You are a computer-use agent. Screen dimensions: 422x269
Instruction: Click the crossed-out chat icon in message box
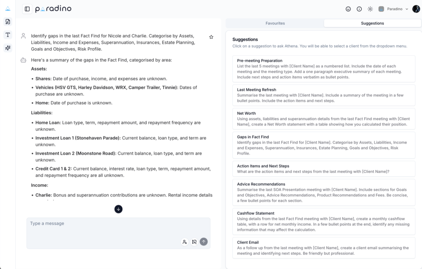[194, 242]
